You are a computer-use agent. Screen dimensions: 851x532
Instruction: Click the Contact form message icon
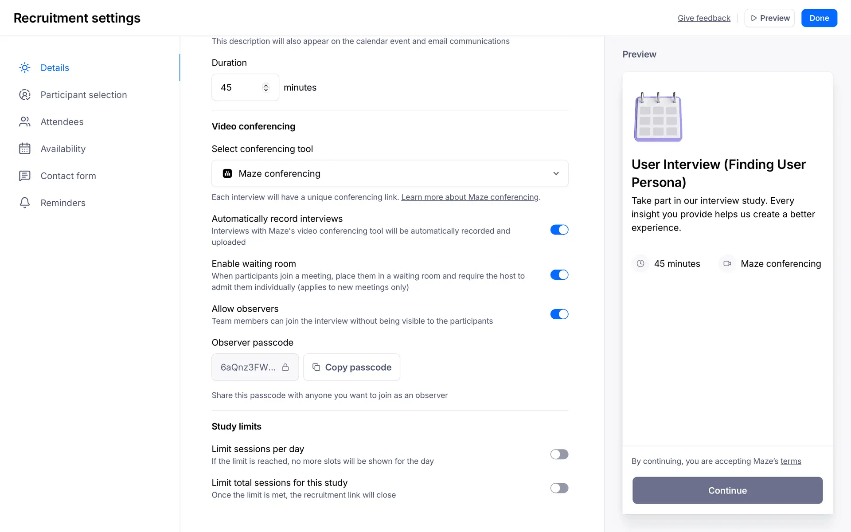(x=25, y=176)
